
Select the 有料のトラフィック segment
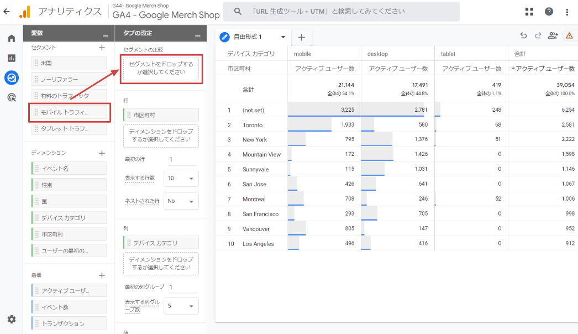69,96
